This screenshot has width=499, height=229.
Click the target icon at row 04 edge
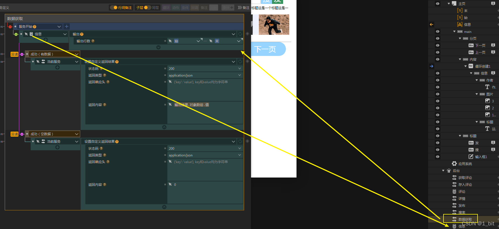coord(247,61)
